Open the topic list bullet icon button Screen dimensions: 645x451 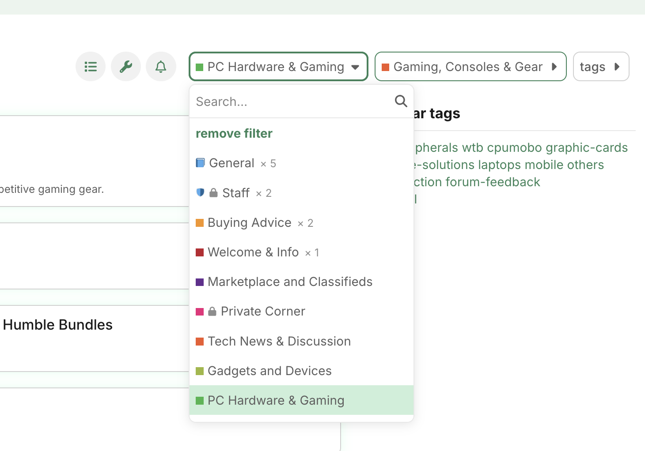[x=91, y=67]
